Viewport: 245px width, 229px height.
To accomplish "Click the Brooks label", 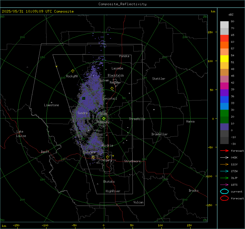I will (x=194, y=191).
